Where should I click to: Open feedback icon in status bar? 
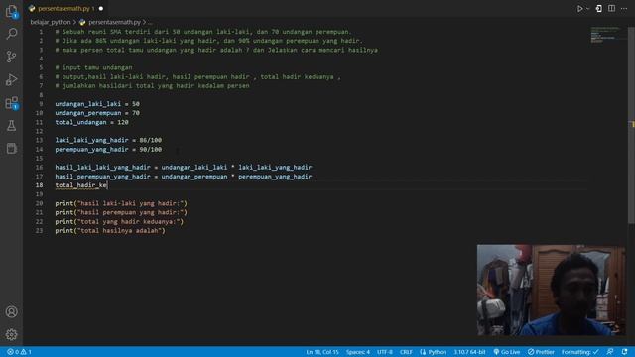pos(610,352)
